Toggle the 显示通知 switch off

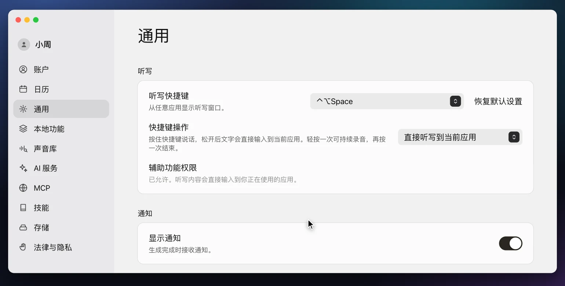click(510, 243)
